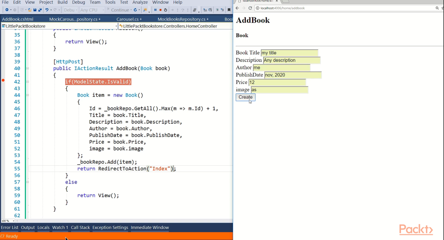The height and width of the screenshot is (240, 444).
Task: Open the Debug menu
Action: (x=78, y=2)
